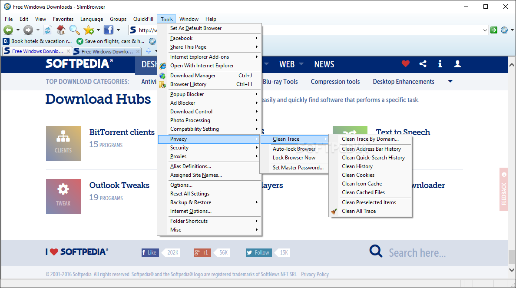
Task: Select Clean Cookies option
Action: pyautogui.click(x=370, y=175)
